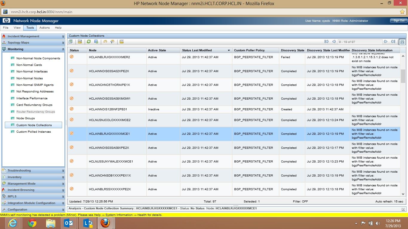408x229 pixels.
Task: Open Custom Polled Instances view
Action: click(x=33, y=131)
